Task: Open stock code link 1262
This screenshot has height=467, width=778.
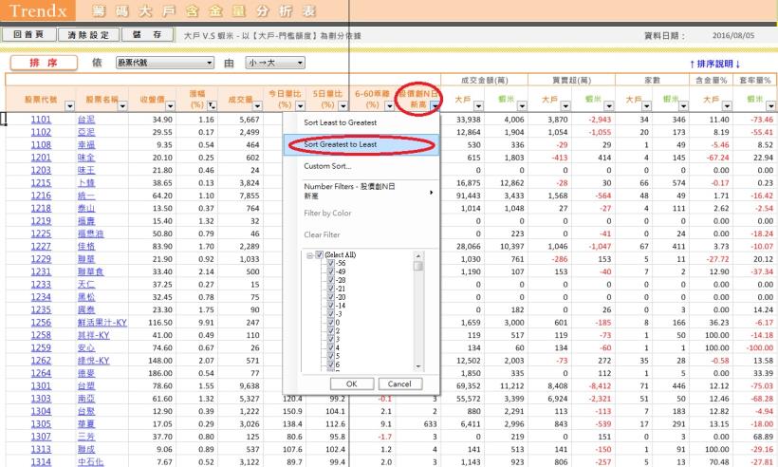Action: click(41, 361)
